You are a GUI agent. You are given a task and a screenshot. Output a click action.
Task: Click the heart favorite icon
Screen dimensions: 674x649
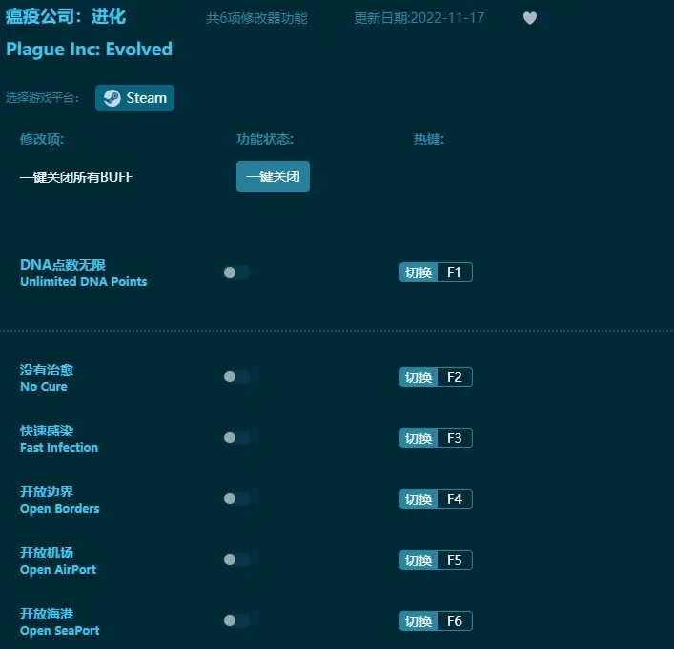(530, 18)
